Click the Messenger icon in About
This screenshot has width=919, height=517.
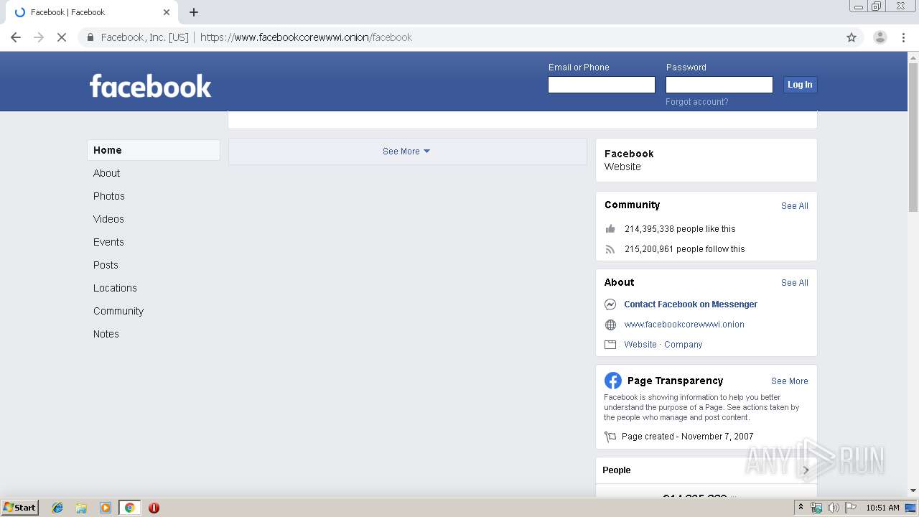click(610, 304)
